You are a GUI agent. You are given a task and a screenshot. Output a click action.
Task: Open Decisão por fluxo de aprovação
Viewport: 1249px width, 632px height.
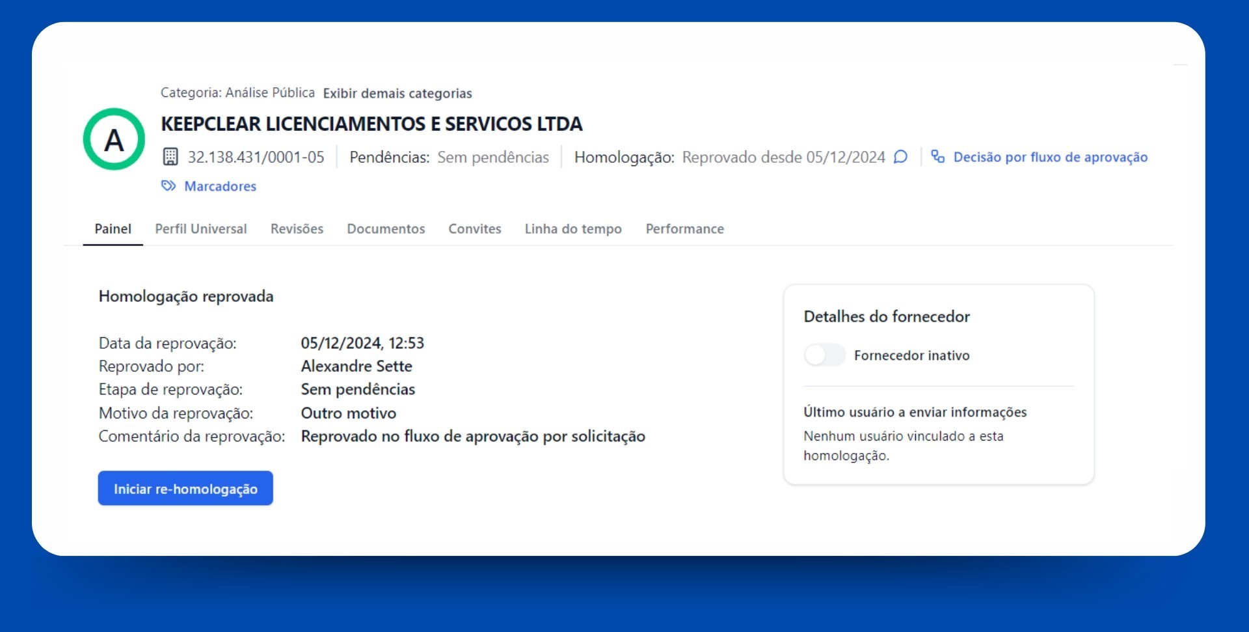pos(1051,157)
